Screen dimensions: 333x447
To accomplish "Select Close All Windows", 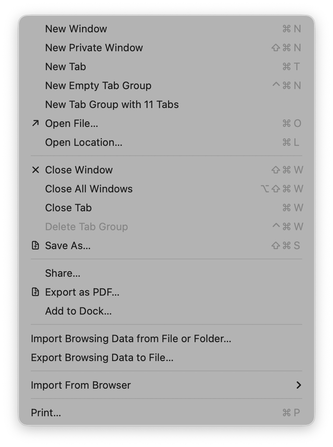I will click(89, 188).
